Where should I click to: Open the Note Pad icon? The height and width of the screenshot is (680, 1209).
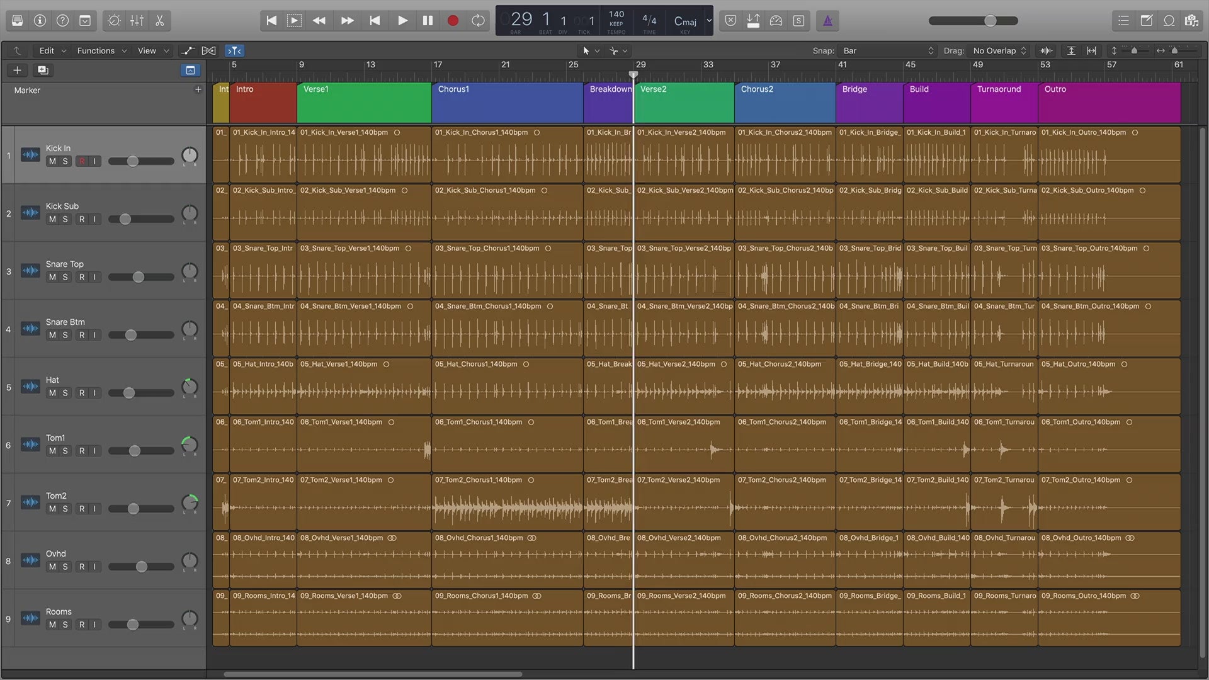1146,21
